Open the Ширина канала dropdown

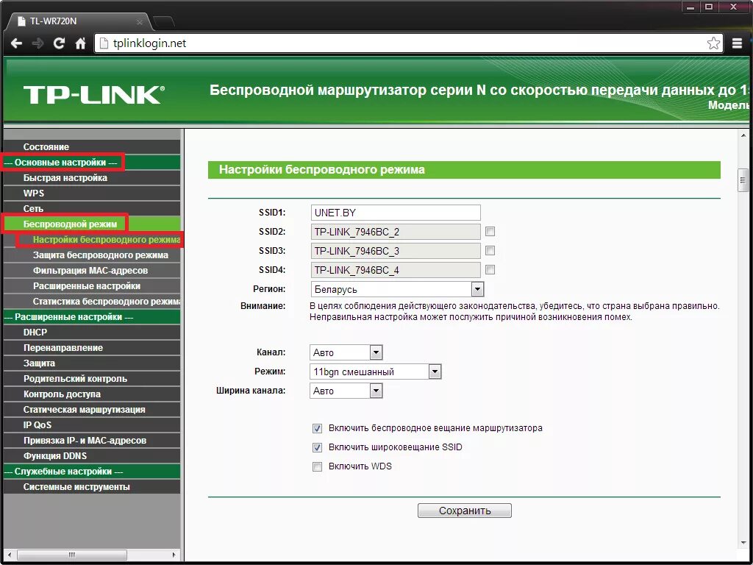(346, 391)
